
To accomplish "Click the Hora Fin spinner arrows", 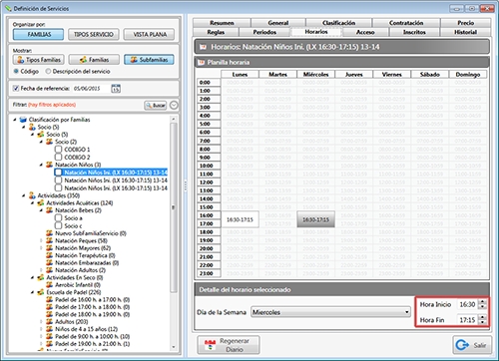I will (482, 320).
